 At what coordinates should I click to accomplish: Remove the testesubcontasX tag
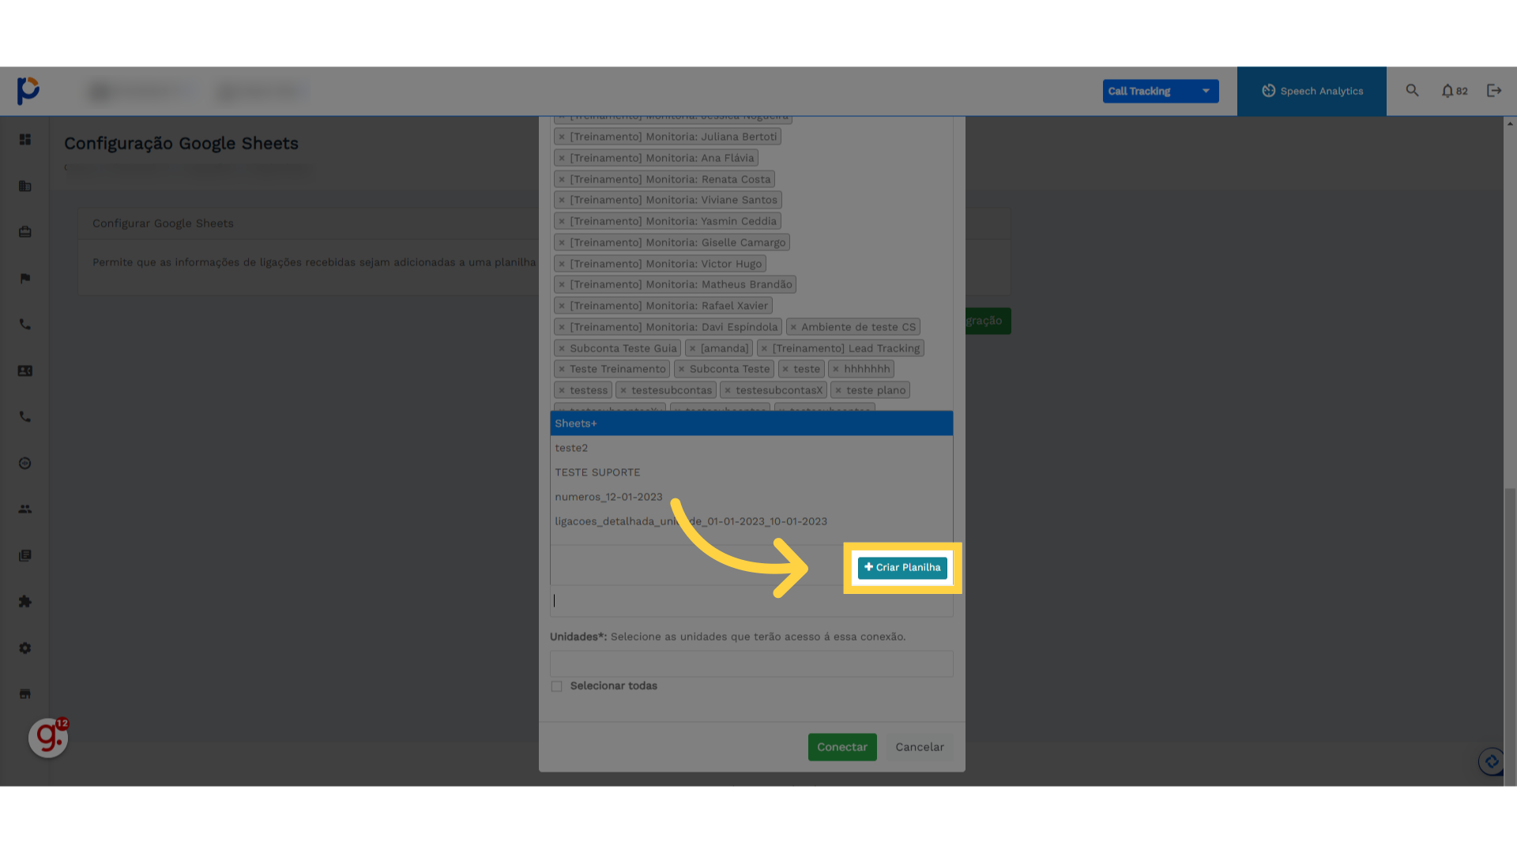click(x=728, y=390)
